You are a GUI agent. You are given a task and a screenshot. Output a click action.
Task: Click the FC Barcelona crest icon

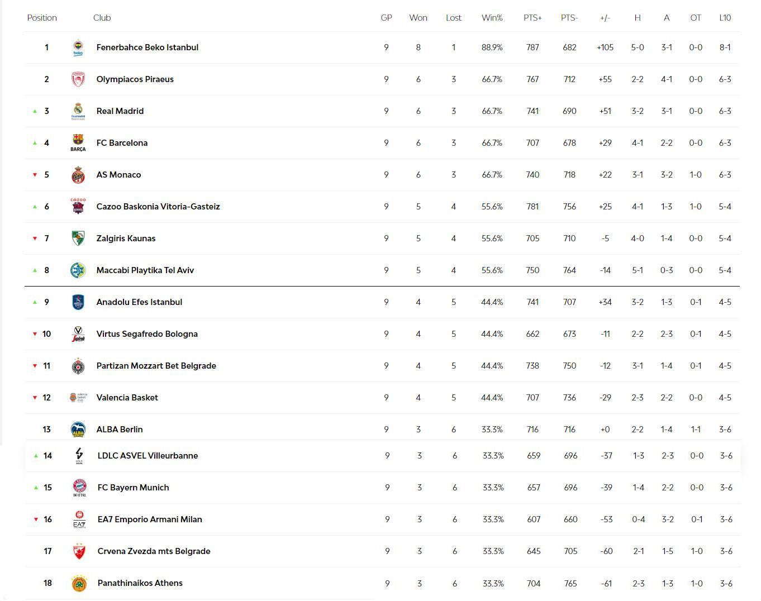click(x=78, y=142)
